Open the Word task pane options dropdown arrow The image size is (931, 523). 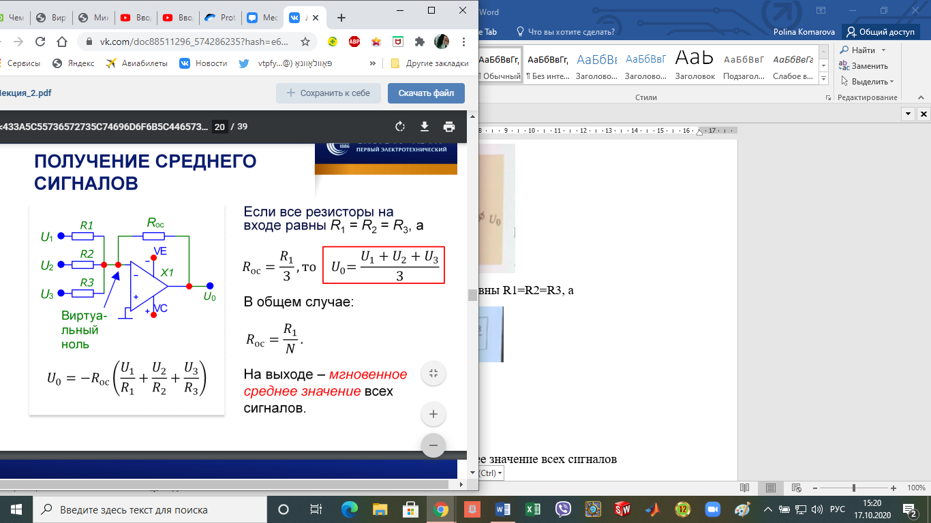907,114
